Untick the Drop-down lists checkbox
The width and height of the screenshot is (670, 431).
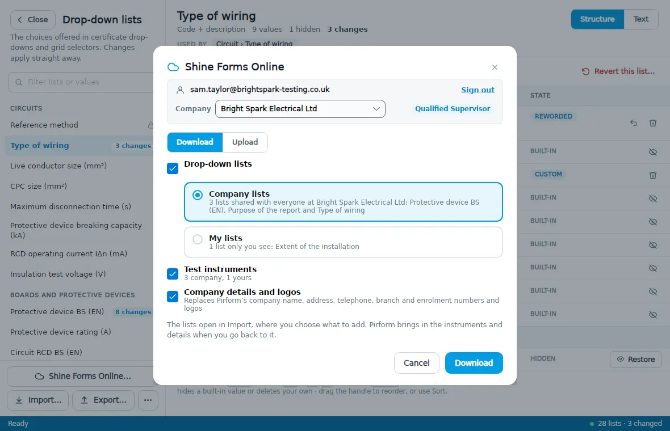tap(173, 168)
